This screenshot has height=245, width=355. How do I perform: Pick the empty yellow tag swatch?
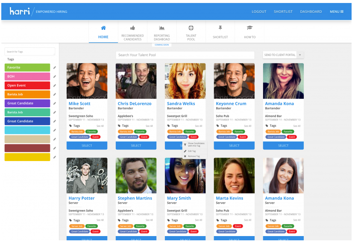point(27,157)
